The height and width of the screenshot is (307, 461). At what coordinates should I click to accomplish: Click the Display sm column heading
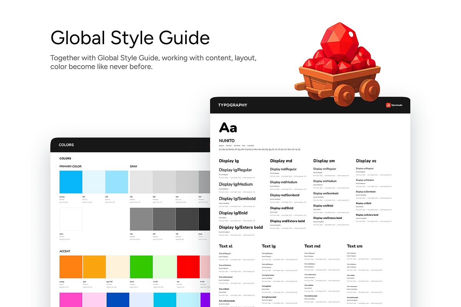[x=324, y=161]
